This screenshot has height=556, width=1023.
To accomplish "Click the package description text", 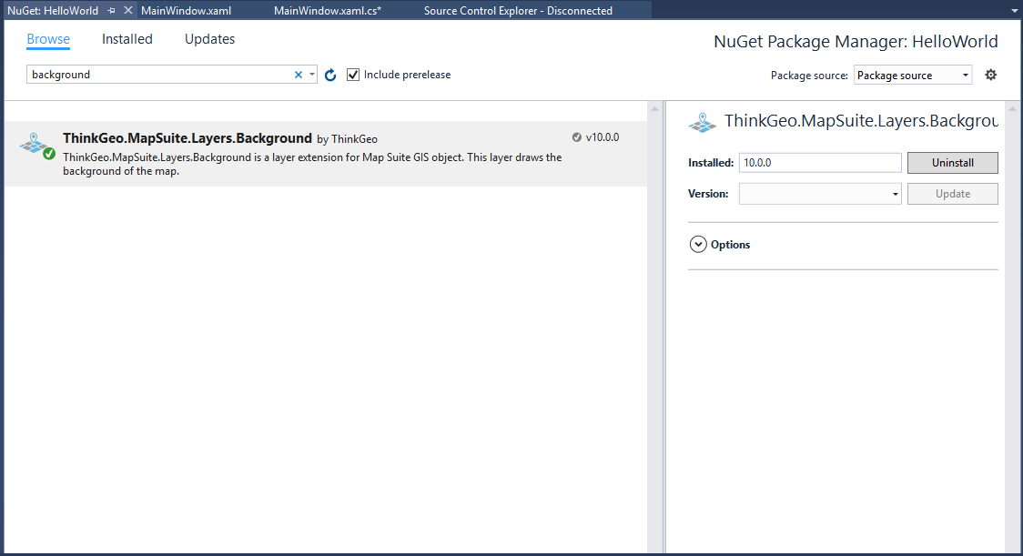I will [x=312, y=164].
